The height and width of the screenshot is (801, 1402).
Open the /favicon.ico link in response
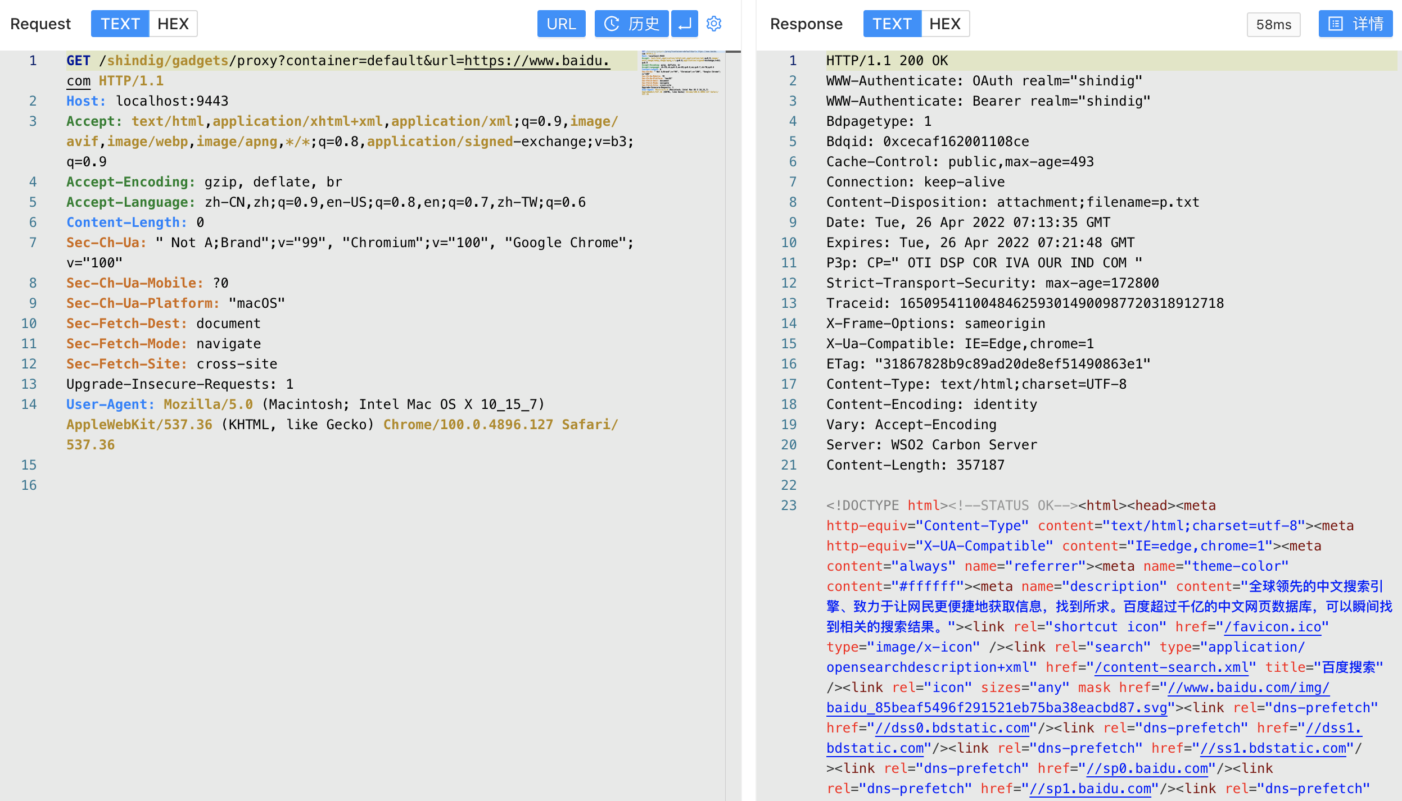1272,627
